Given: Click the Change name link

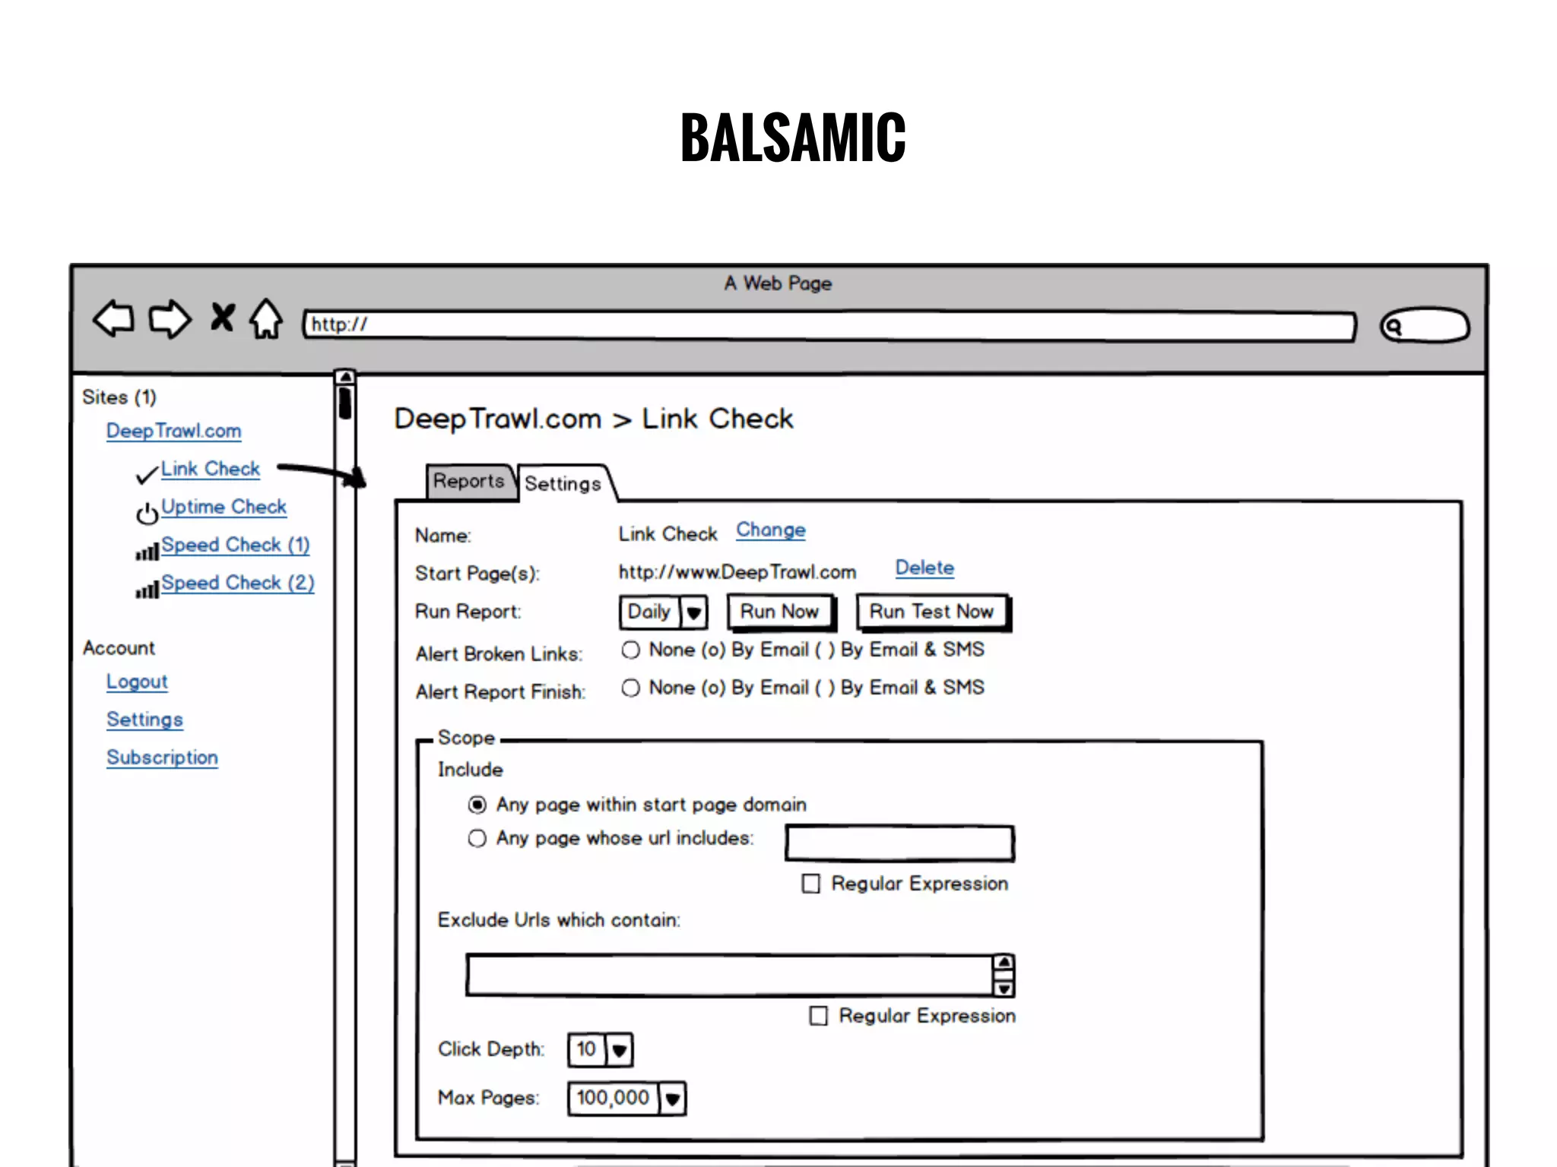Looking at the screenshot, I should point(770,530).
